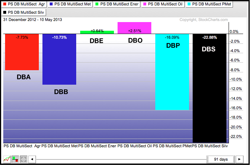Viewport: 250px width, 165px height.
Task: Click the red DBA bar
Action: point(22,52)
